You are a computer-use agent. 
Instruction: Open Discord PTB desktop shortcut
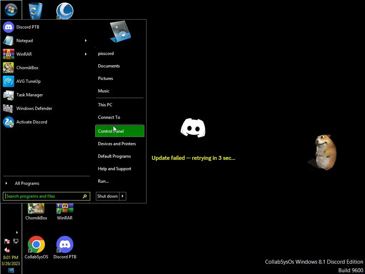pyautogui.click(x=65, y=248)
